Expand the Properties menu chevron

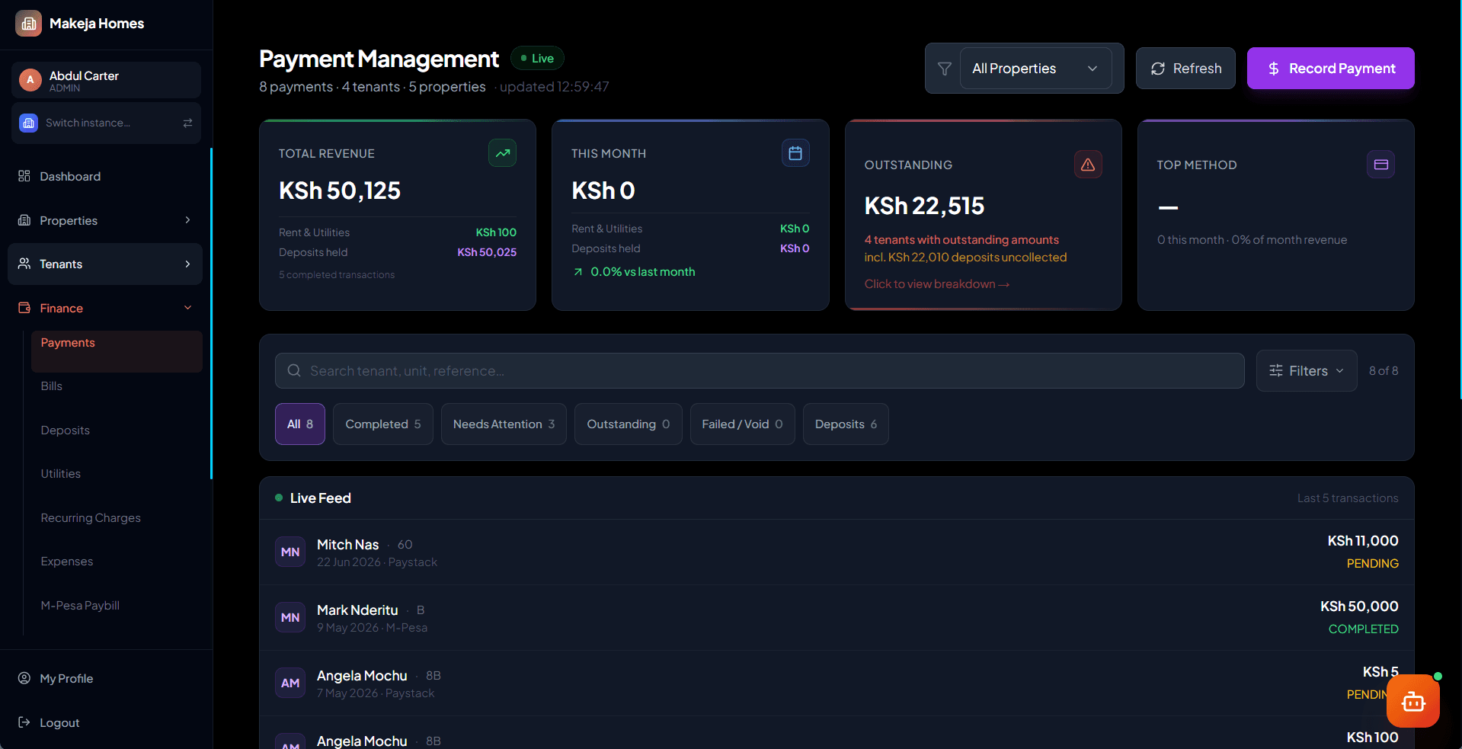[187, 220]
